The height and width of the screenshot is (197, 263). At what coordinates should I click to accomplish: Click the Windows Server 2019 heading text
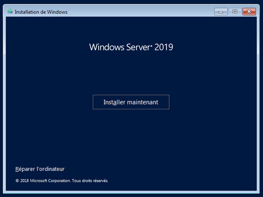(131, 47)
